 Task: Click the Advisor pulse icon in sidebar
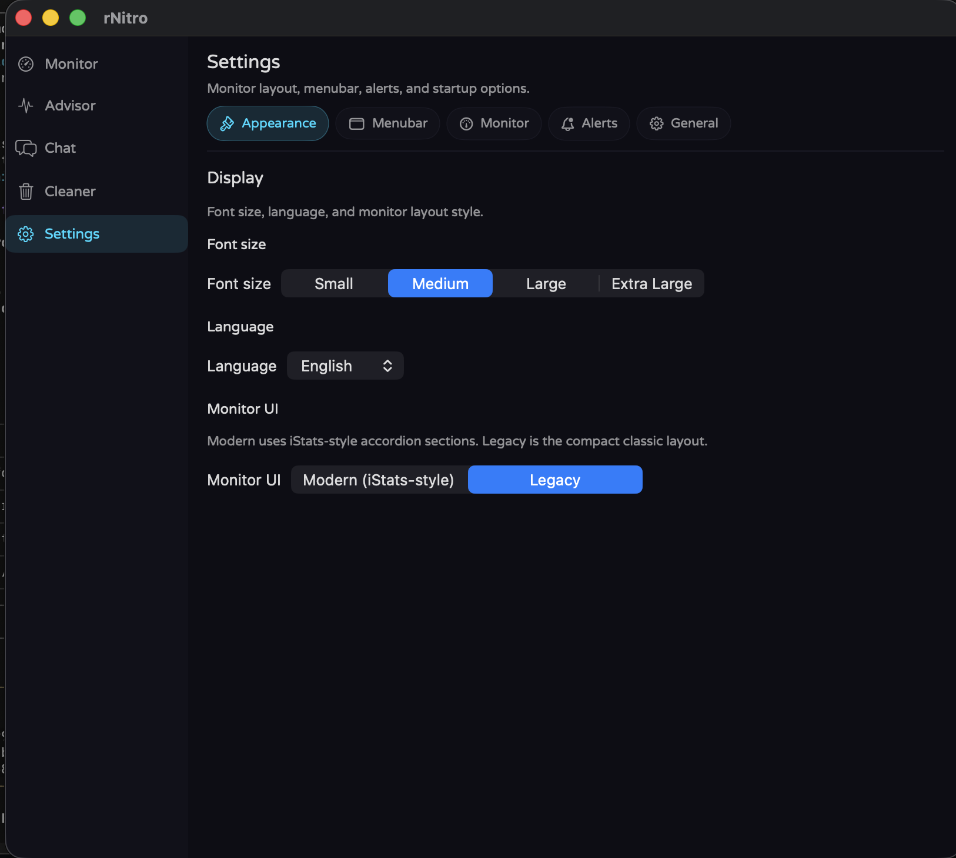tap(26, 106)
